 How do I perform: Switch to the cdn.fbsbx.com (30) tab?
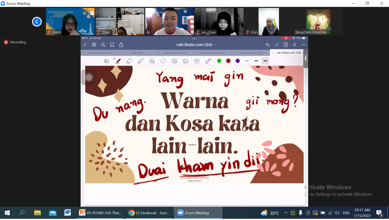175,53
